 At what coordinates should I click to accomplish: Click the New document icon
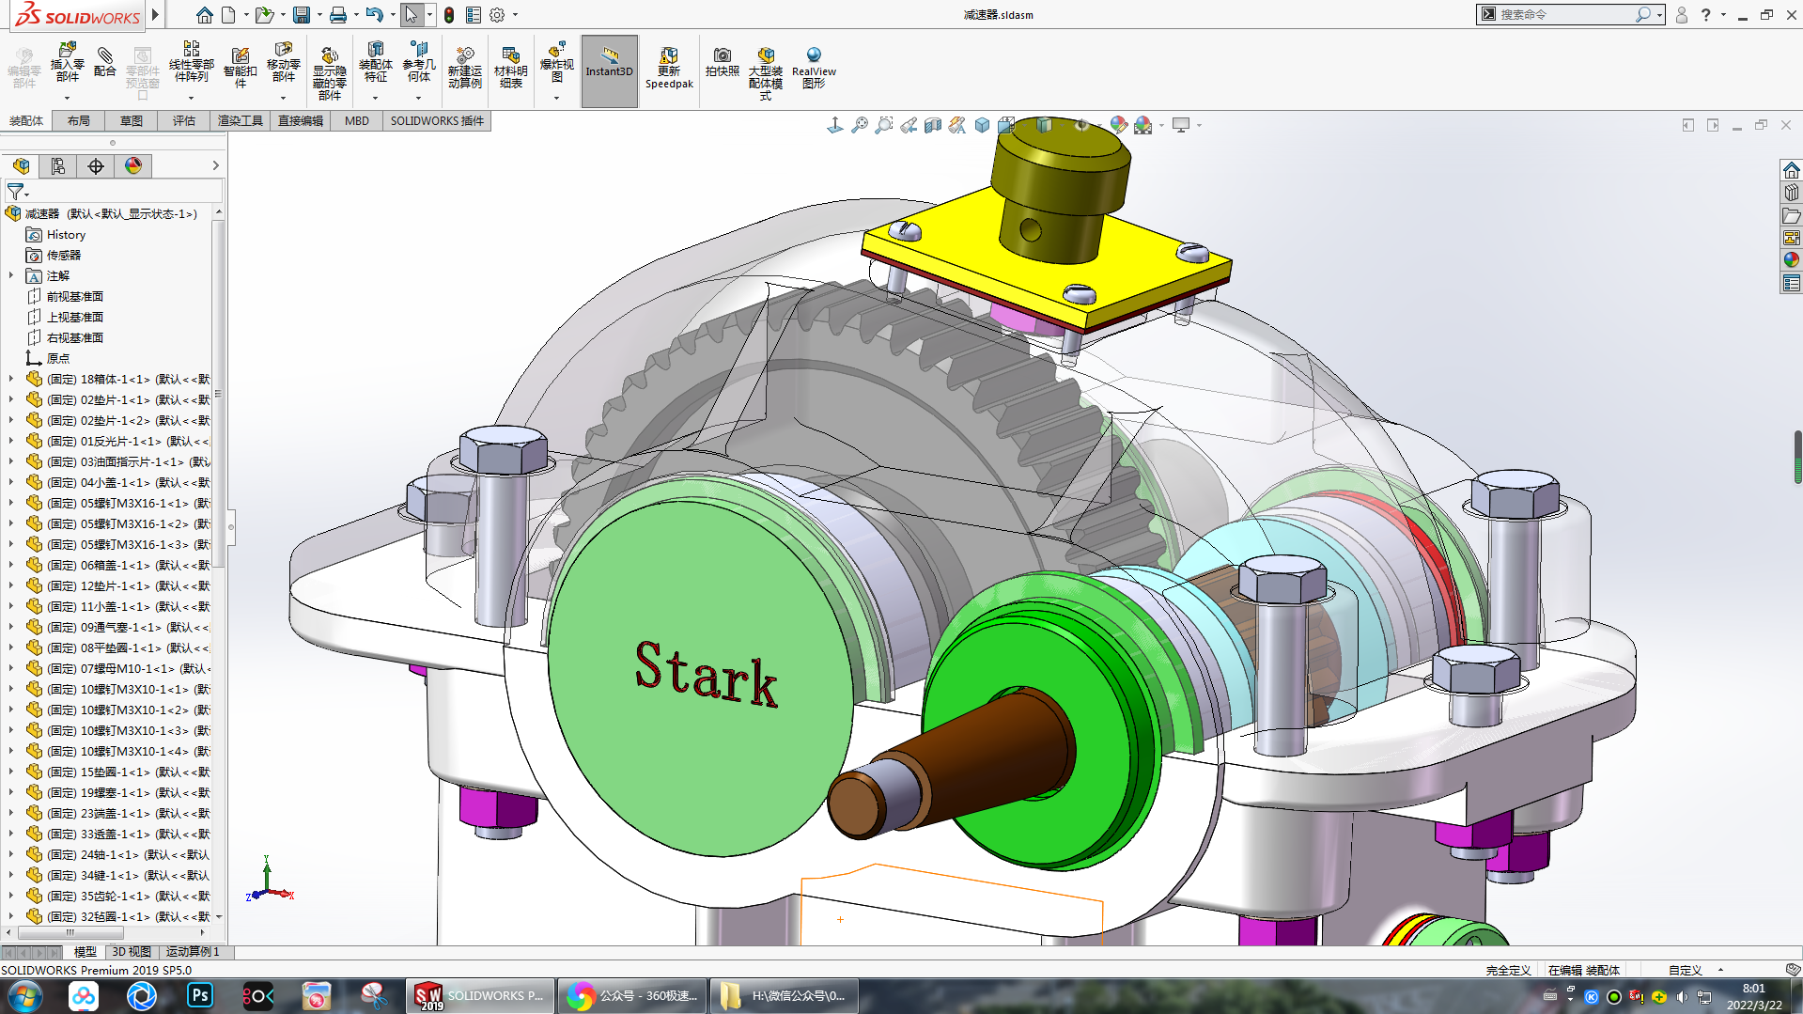228,15
